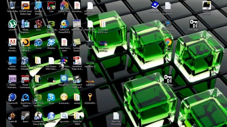
Task: Launch Adobe Premiere Elements
Action: click(12, 79)
